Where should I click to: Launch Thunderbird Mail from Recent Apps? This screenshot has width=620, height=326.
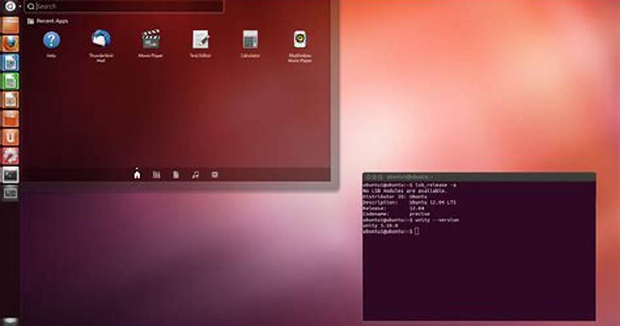tap(101, 46)
